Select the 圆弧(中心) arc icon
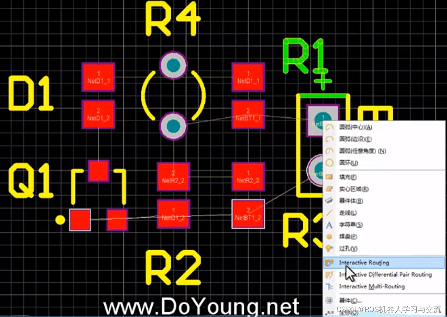Image resolution: width=447 pixels, height=317 pixels. (329, 127)
